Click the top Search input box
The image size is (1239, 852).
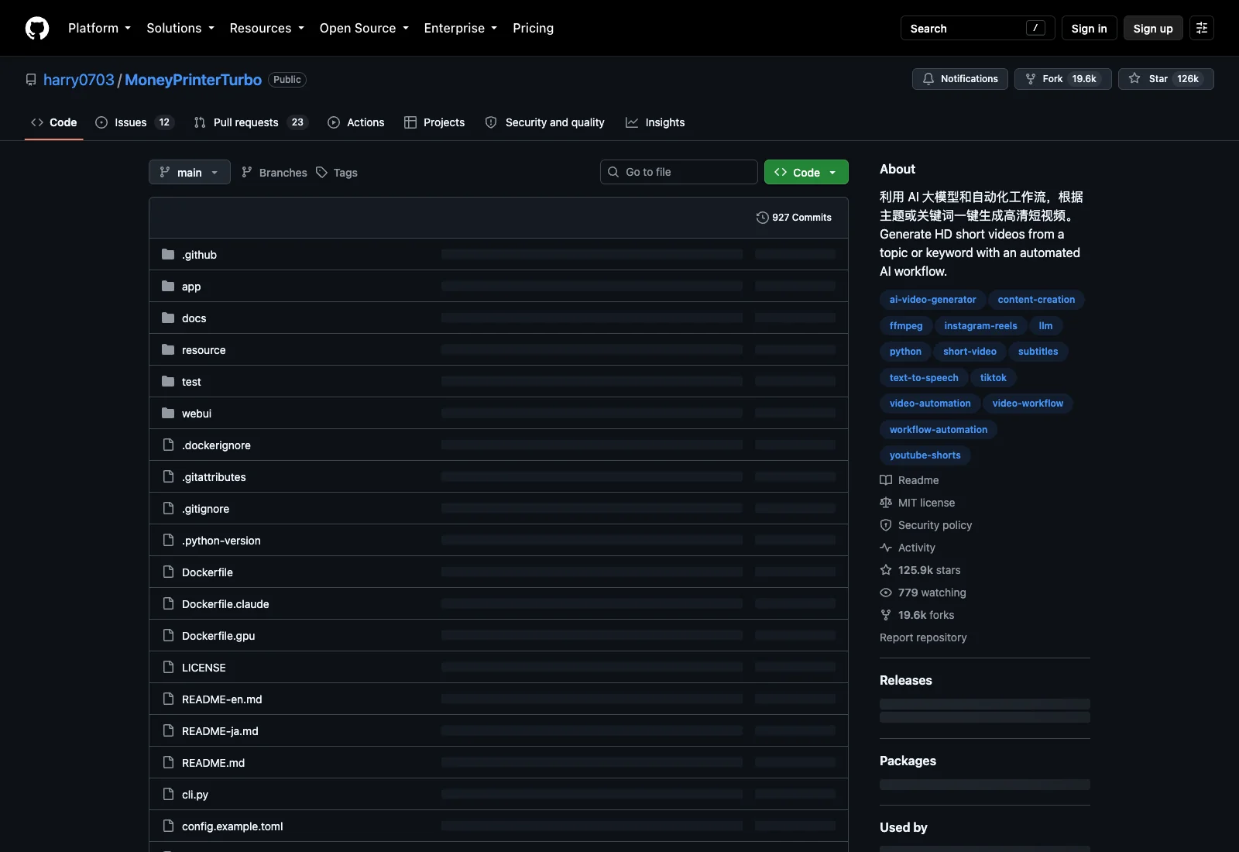pyautogui.click(x=978, y=28)
